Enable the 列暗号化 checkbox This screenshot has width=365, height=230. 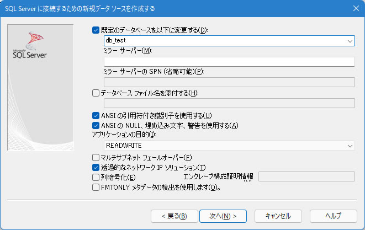[96, 177]
